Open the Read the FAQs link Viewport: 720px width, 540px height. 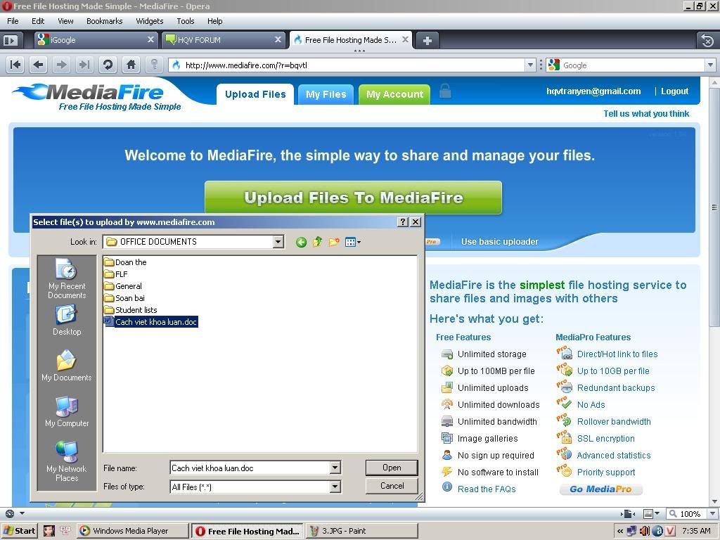pyautogui.click(x=487, y=489)
